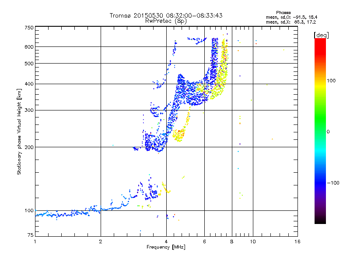Click the '4' x-axis tick label
Image resolution: width=350 pixels, height=263 pixels.
[x=166, y=242]
